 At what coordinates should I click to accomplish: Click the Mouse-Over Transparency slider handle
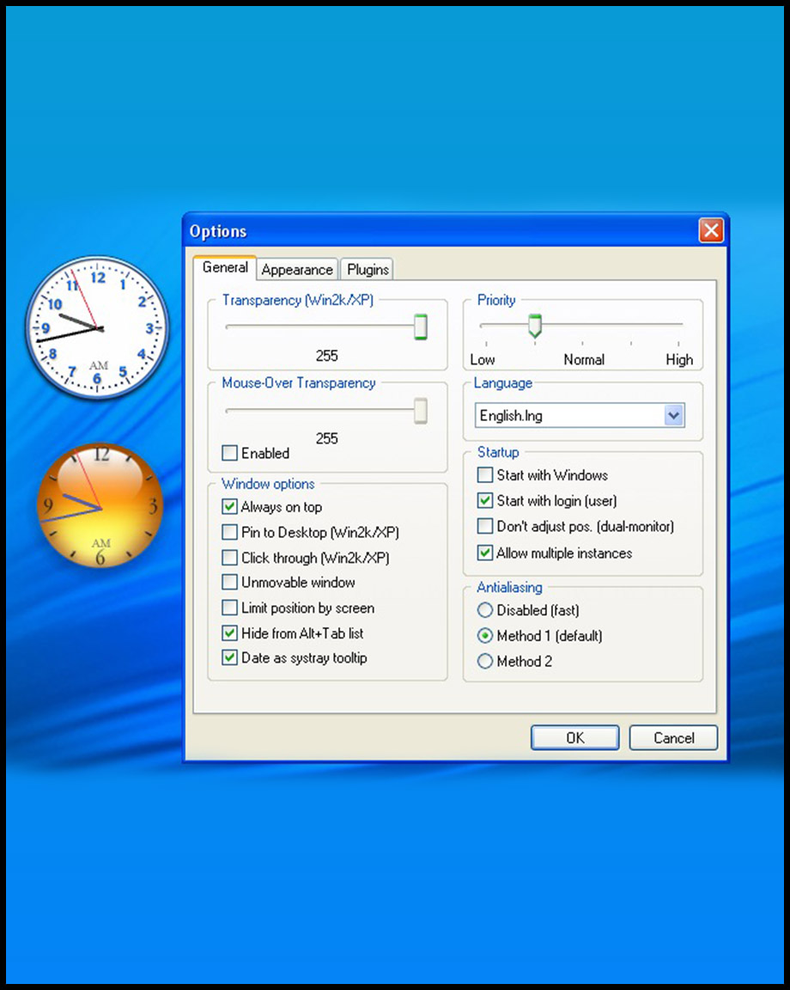coord(420,411)
